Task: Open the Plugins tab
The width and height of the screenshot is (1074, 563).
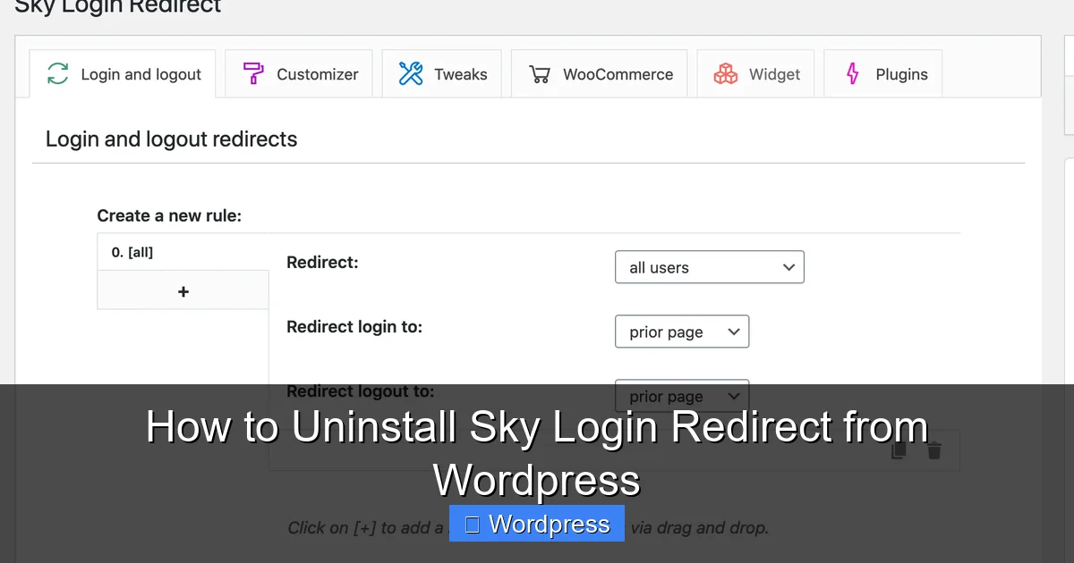Action: (882, 74)
